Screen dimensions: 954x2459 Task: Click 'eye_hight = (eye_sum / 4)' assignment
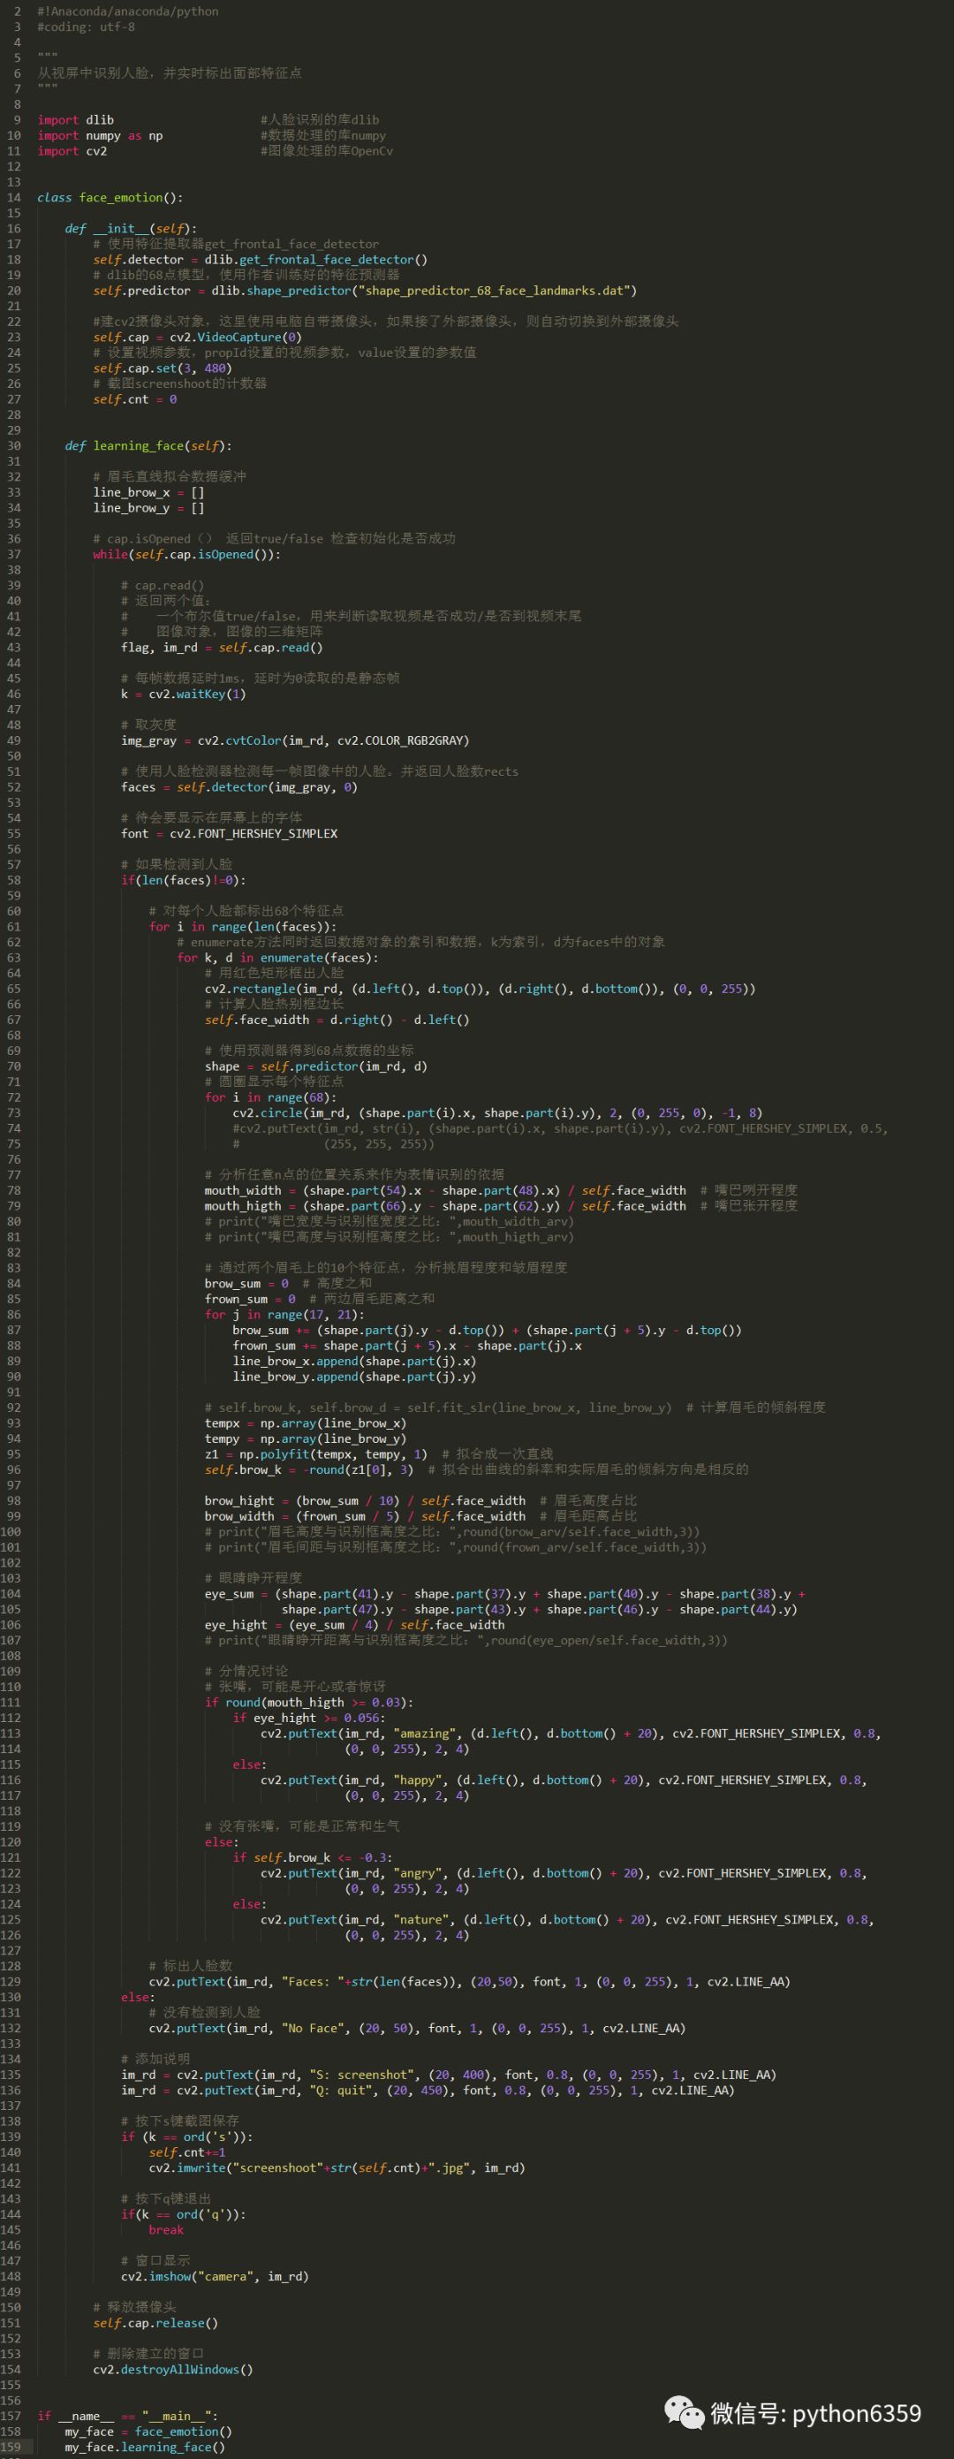pyautogui.click(x=354, y=1625)
